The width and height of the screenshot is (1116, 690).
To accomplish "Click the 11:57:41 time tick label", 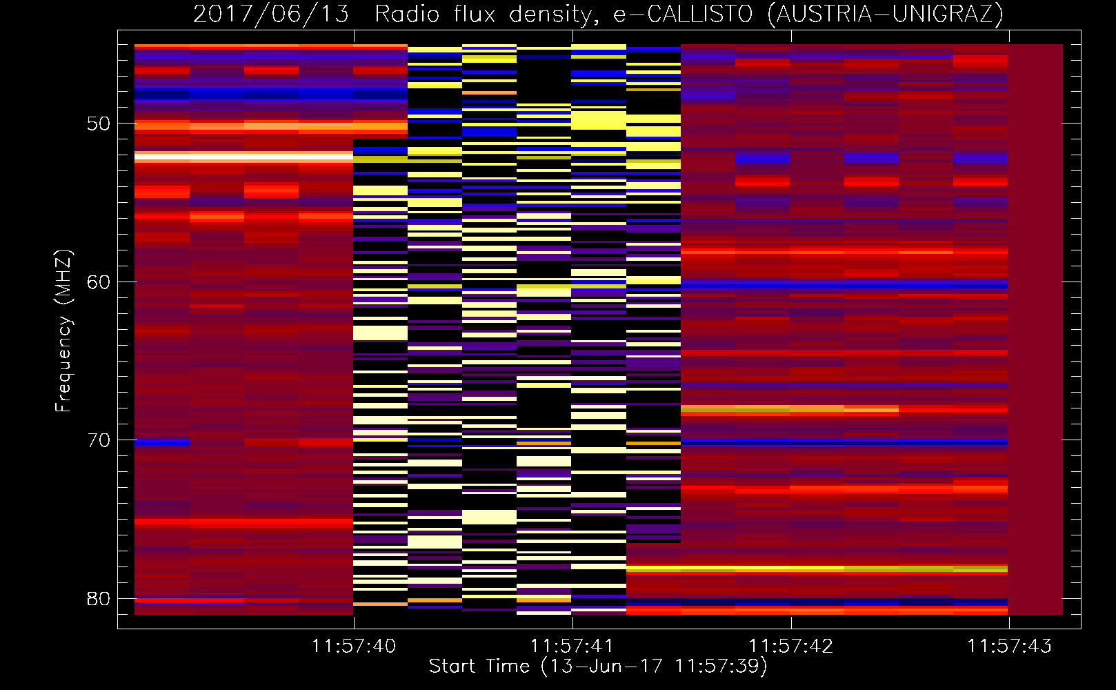I will 572,646.
